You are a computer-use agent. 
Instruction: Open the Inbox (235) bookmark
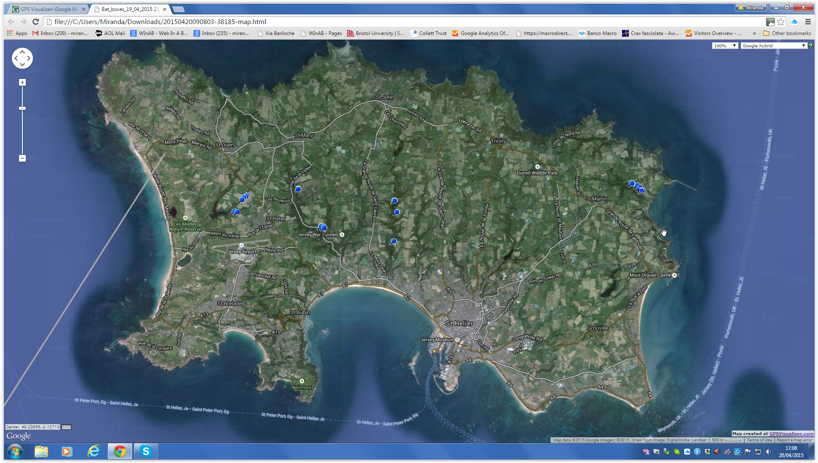[x=221, y=33]
